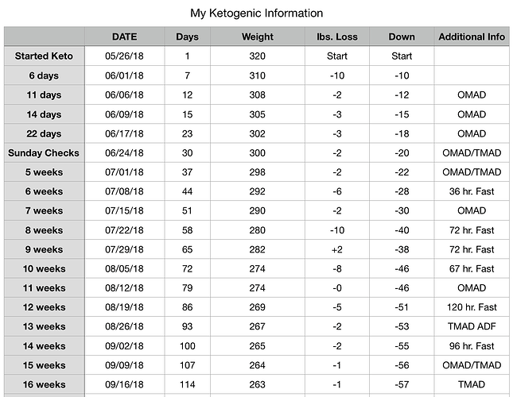The height and width of the screenshot is (397, 513).
Task: Select the Sunday Checks row header
Action: coord(45,152)
